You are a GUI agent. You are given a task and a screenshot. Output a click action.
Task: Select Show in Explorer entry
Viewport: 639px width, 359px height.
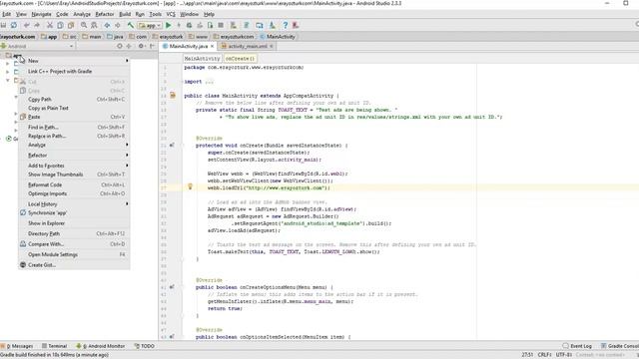[x=74, y=223]
